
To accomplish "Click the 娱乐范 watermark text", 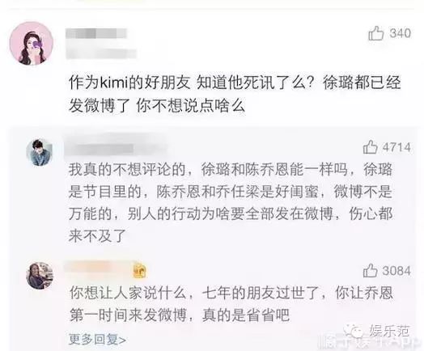I will [389, 332].
